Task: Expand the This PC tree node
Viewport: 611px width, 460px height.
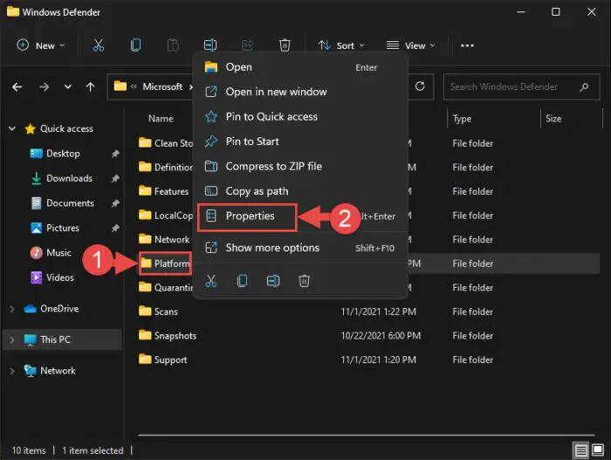Action: (12, 340)
